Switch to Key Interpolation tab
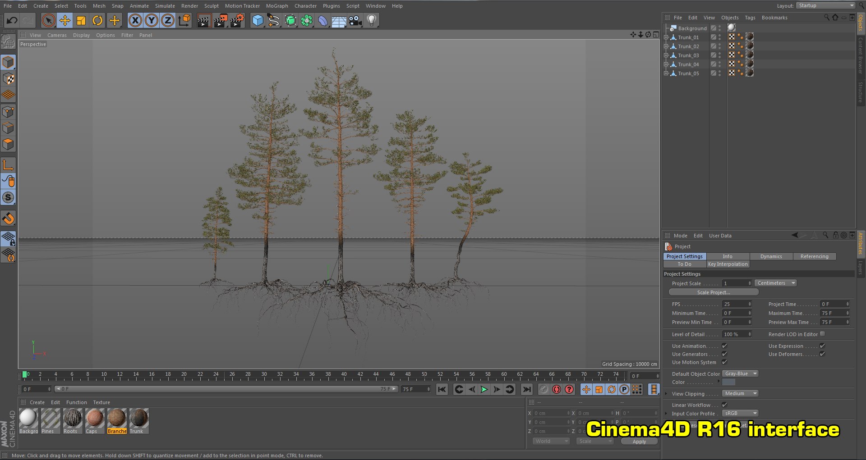This screenshot has height=460, width=866. point(728,264)
